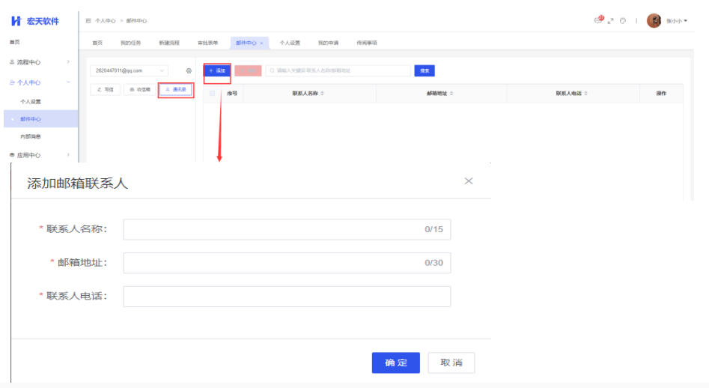Click the settings gear beside the email account
Viewport: 709px width, 388px height.
coord(189,70)
